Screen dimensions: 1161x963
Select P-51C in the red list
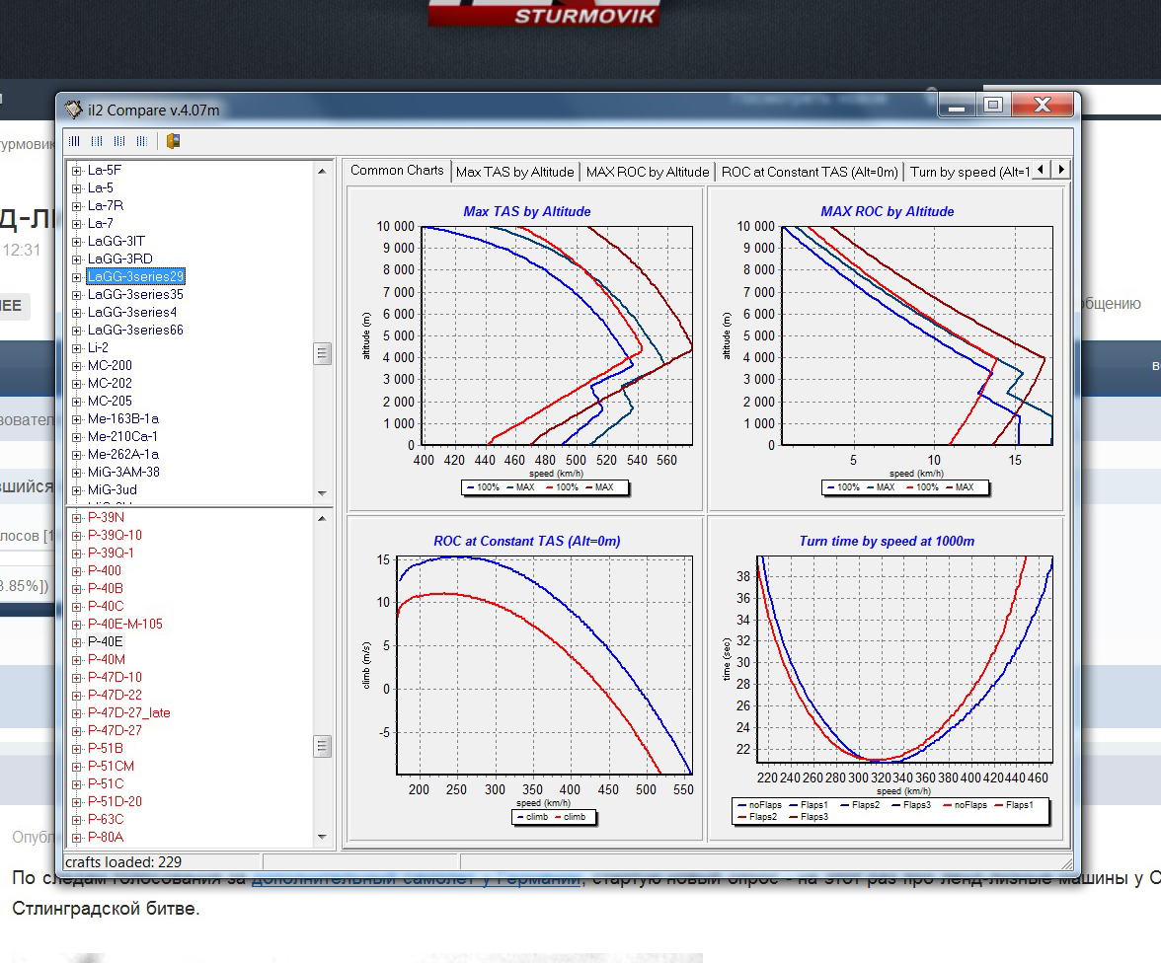click(105, 783)
